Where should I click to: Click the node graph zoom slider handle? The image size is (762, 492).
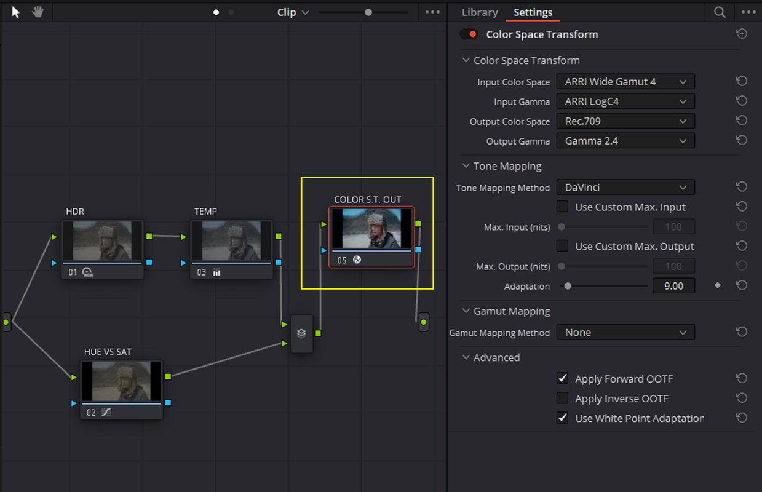(x=368, y=12)
